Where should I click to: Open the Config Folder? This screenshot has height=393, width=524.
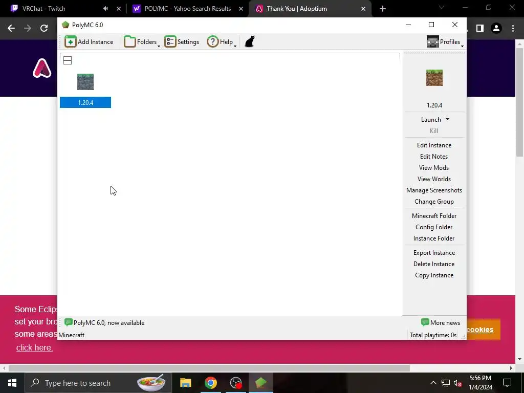[x=434, y=227]
